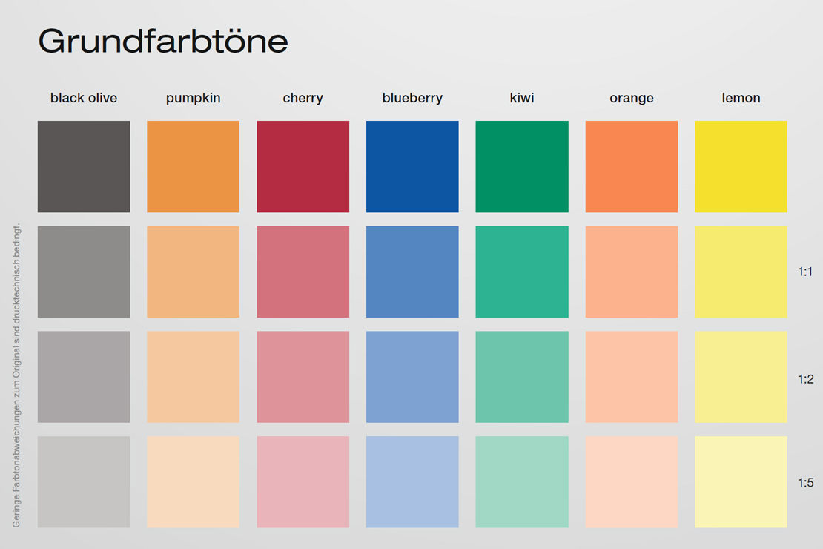This screenshot has height=549, width=823.
Task: Click the vertical Farbtonabweichungen disclaimer text
Action: click(x=16, y=375)
